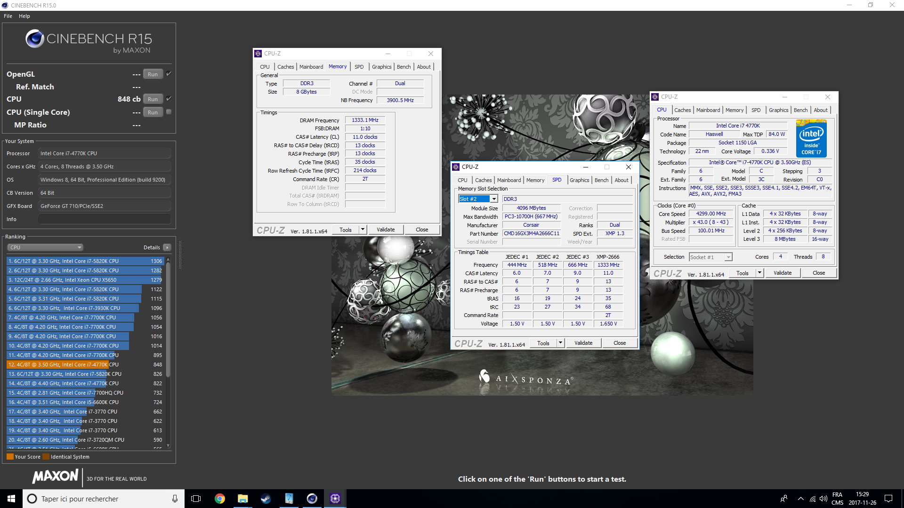
Task: Click the Intel Core i7 logo
Action: (811, 138)
